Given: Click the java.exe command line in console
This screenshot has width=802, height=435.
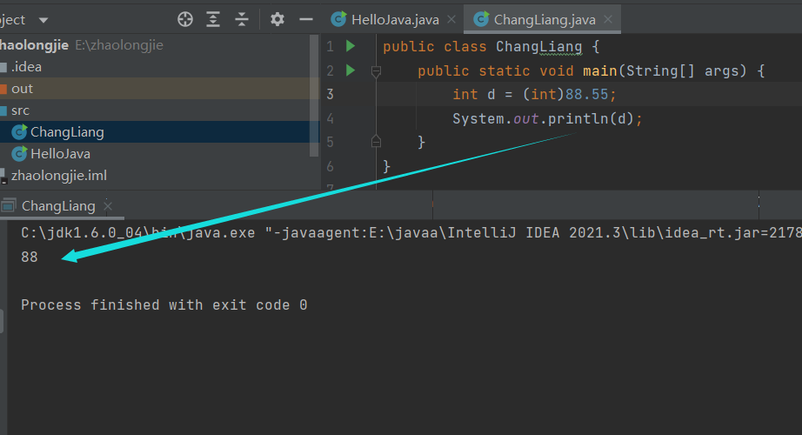Looking at the screenshot, I should 411,233.
